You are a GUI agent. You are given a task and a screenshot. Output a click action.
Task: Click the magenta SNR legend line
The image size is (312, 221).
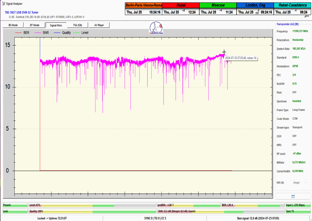tap(38, 33)
